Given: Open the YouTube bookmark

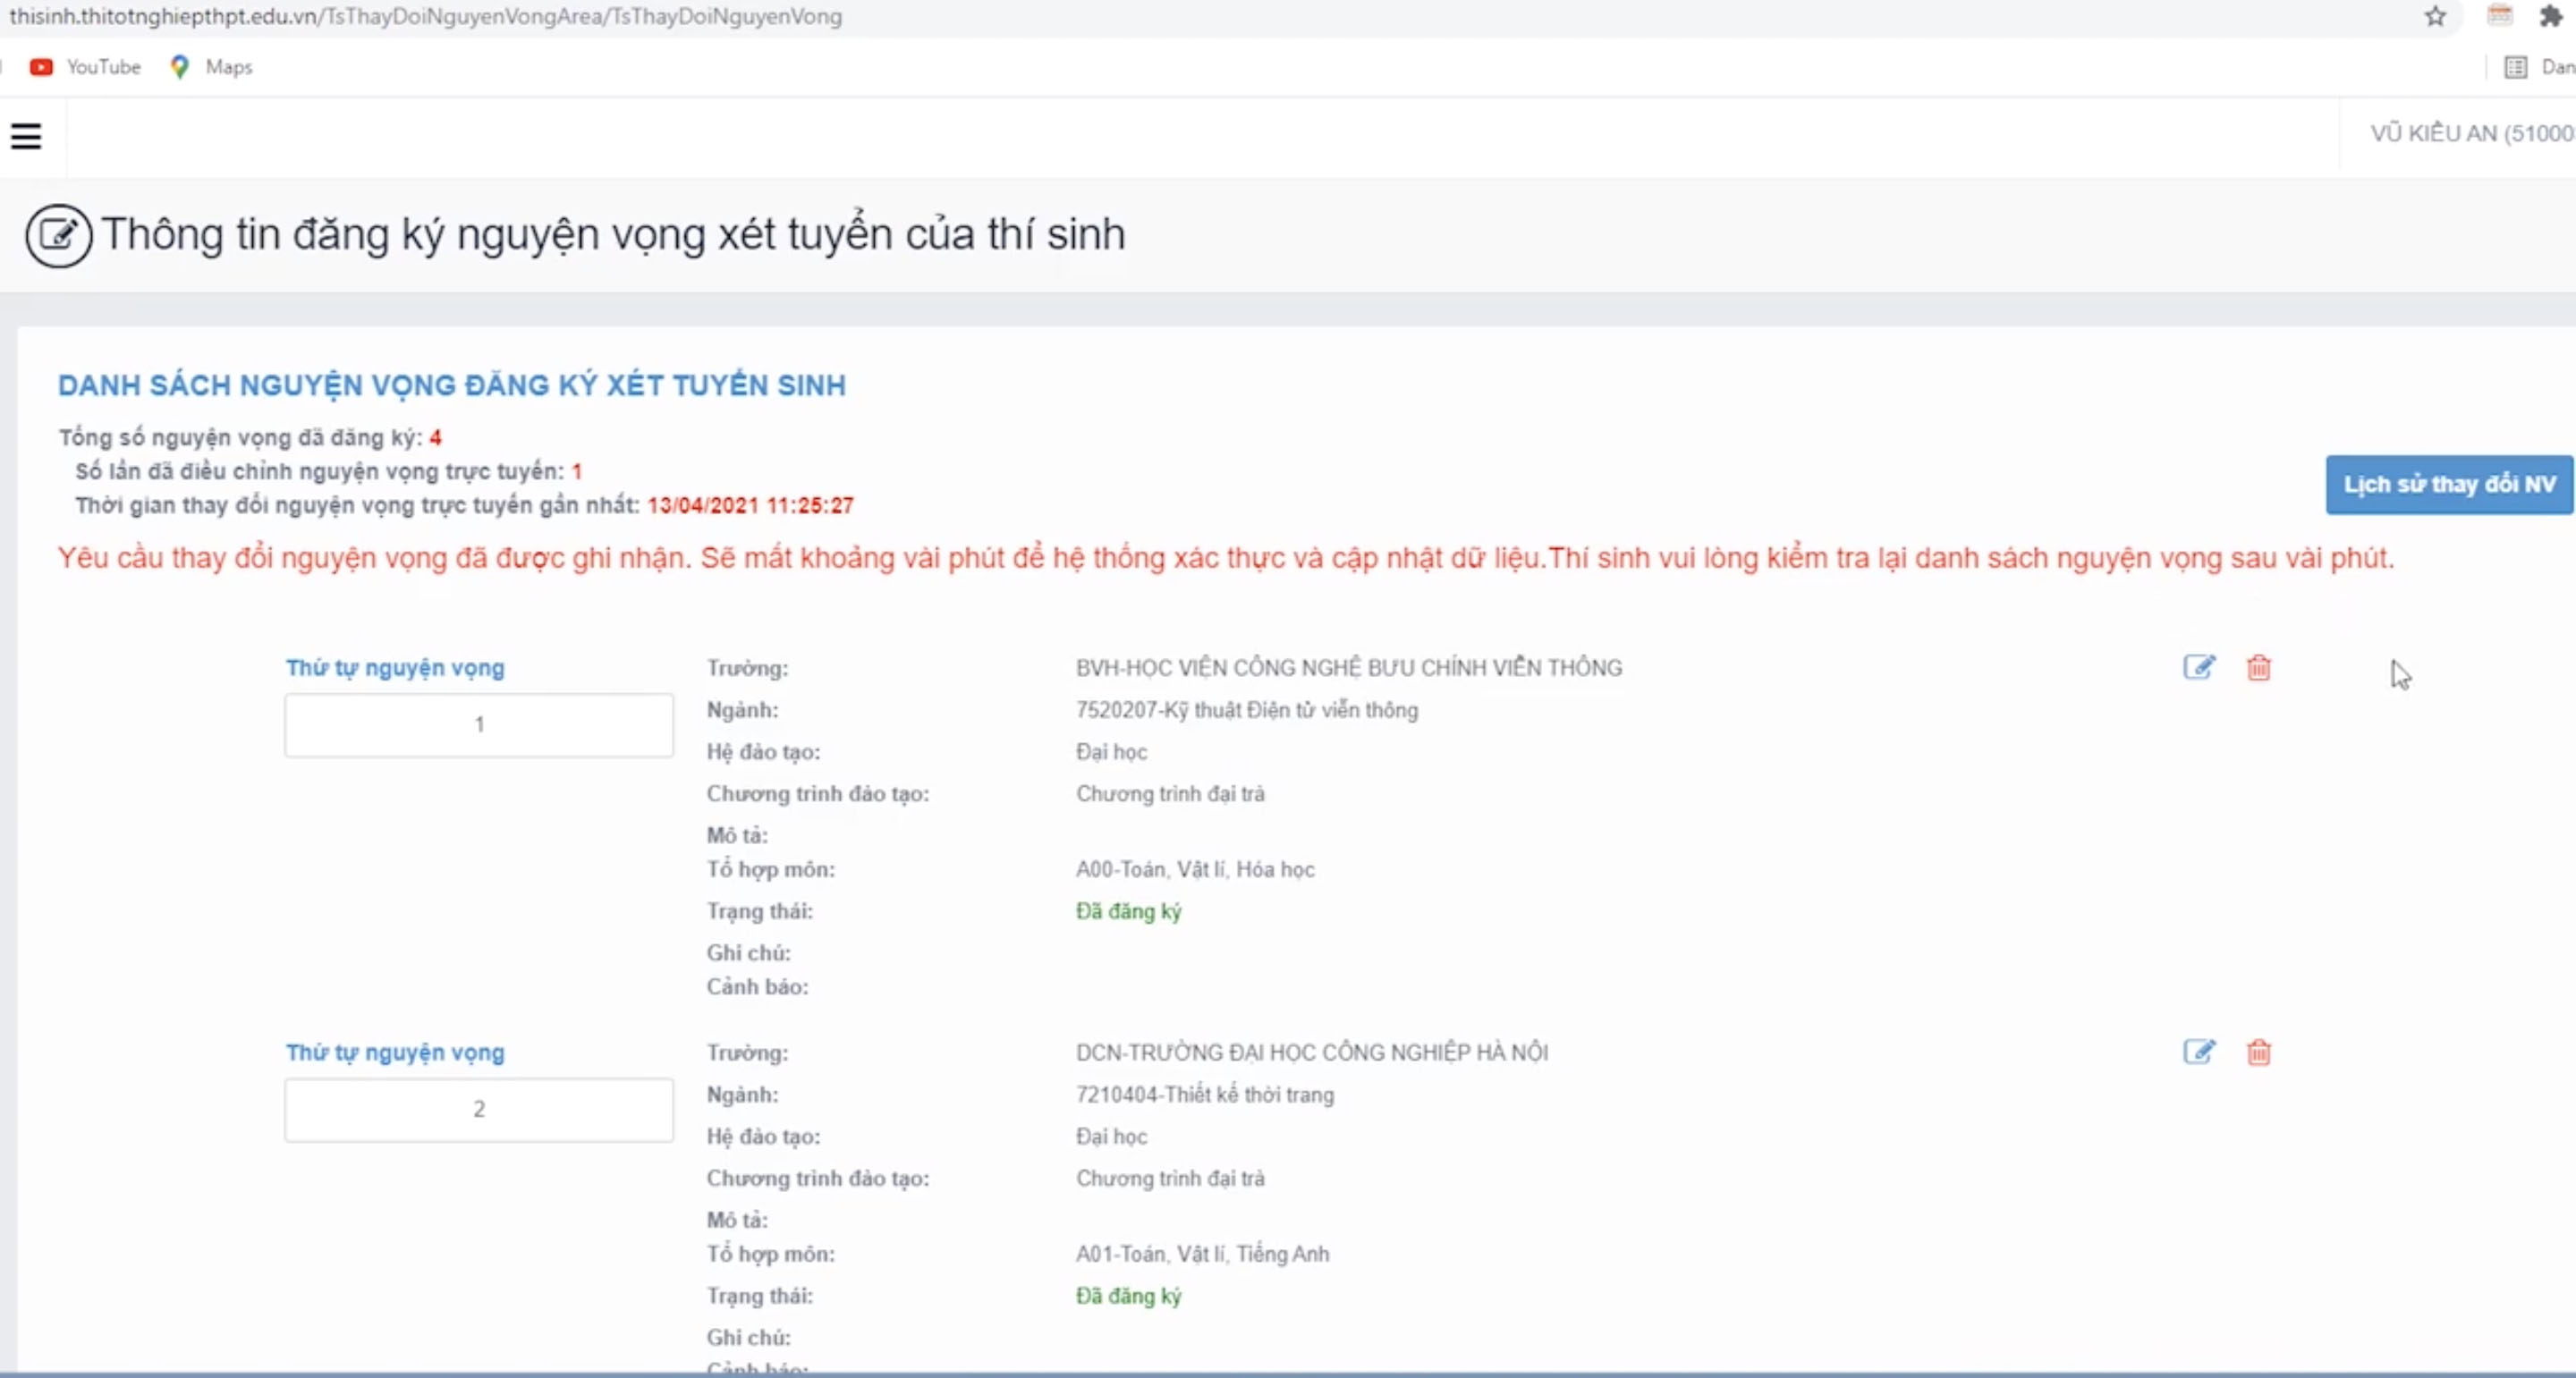Looking at the screenshot, I should 85,67.
